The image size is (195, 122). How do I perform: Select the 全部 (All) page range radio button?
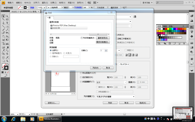pyautogui.click(x=51, y=50)
